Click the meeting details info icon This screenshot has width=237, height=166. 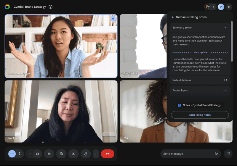click(x=50, y=7)
